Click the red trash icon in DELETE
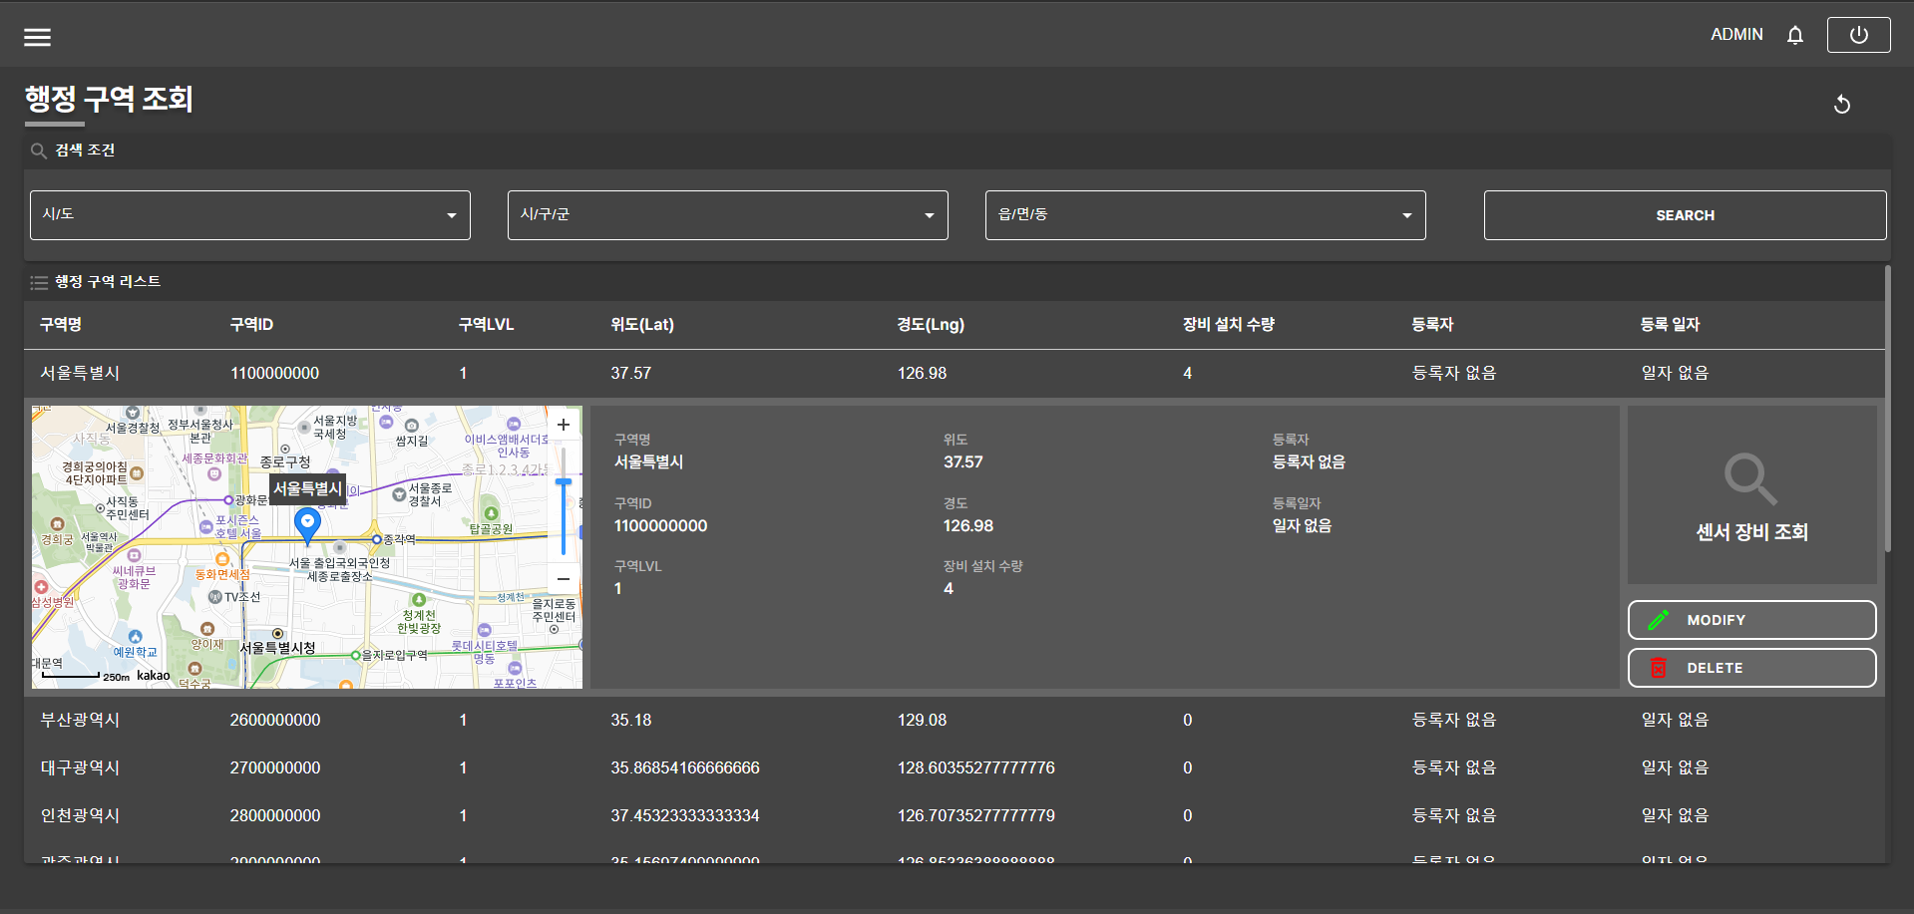 [x=1659, y=668]
